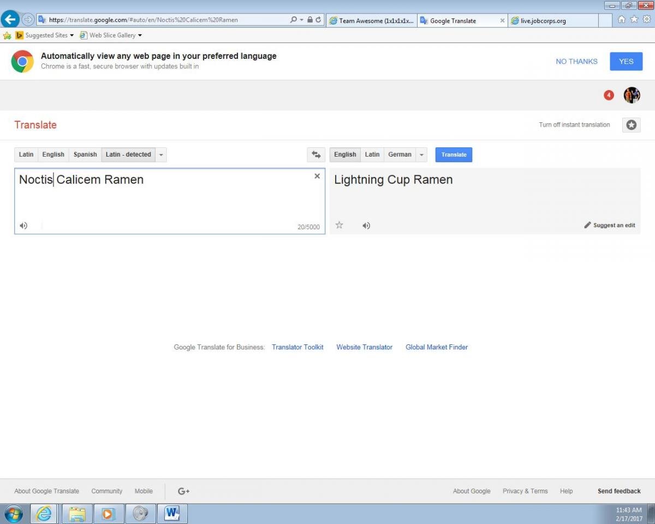
Task: Listen to the source text speaker icon
Action: [23, 225]
